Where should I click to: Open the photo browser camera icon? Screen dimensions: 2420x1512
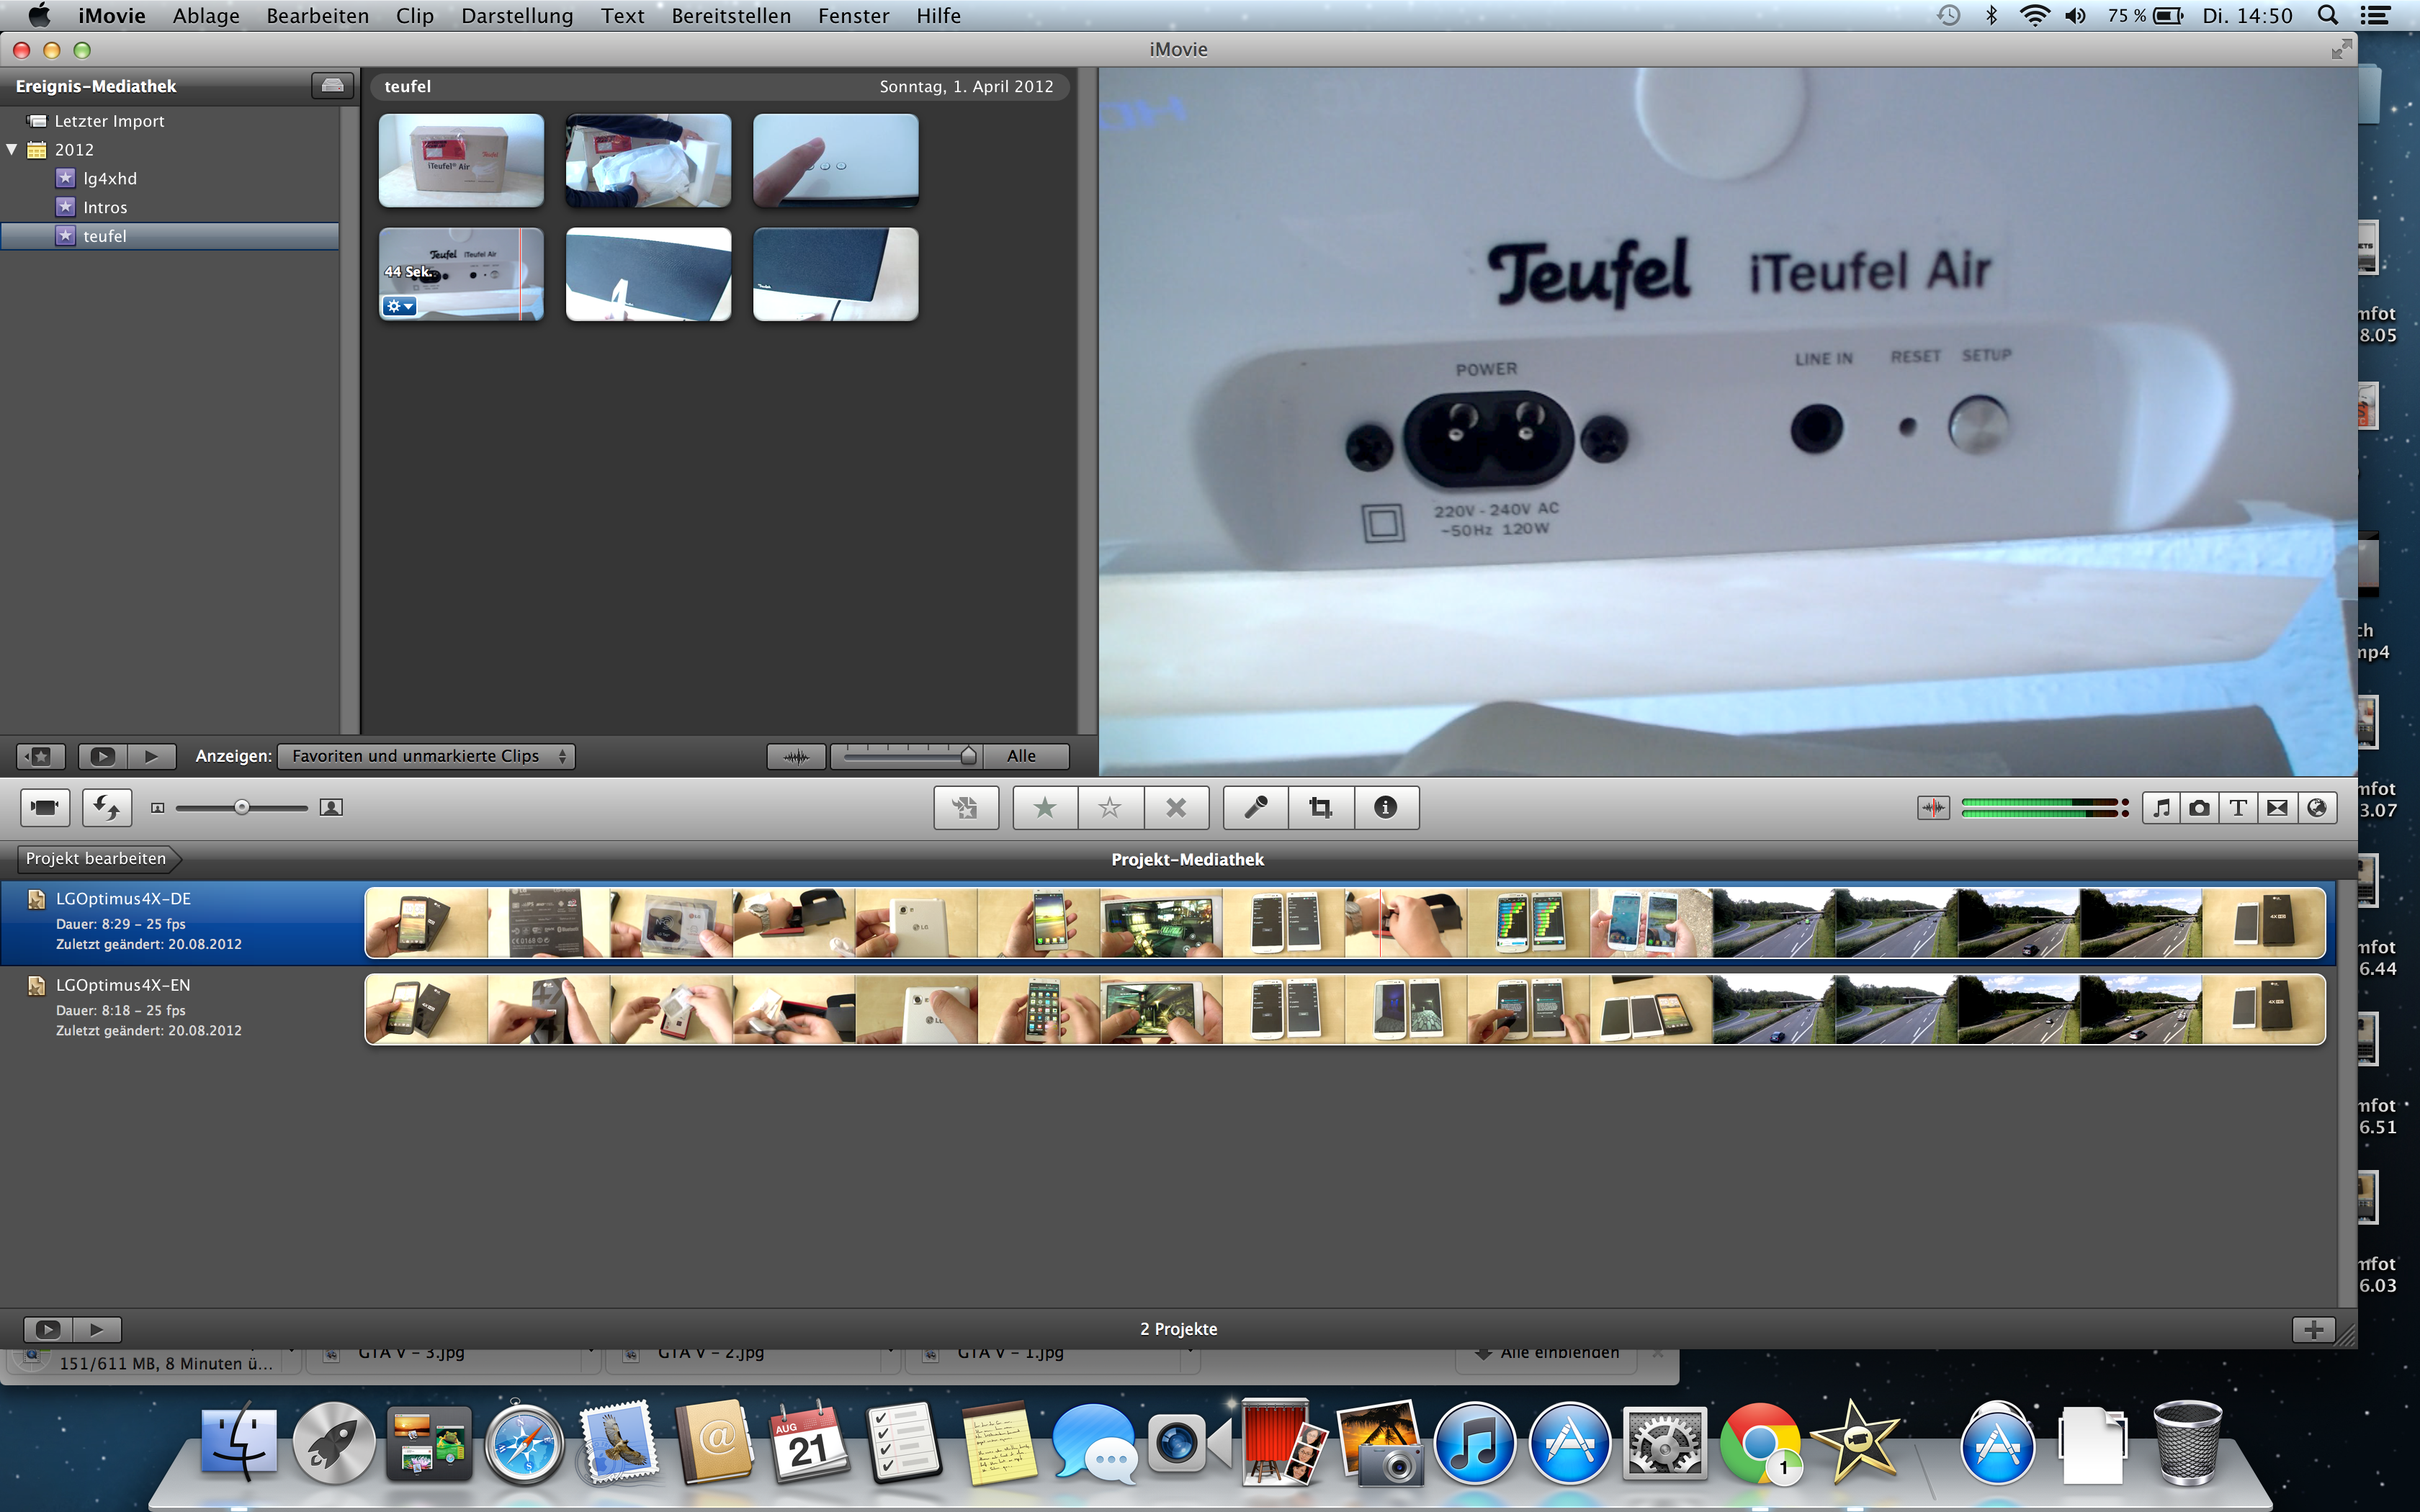2199,807
